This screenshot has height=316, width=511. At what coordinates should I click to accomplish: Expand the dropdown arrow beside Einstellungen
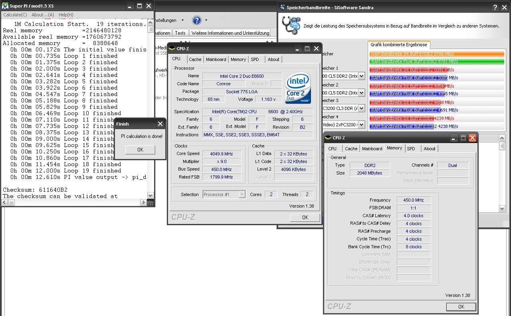click(182, 20)
